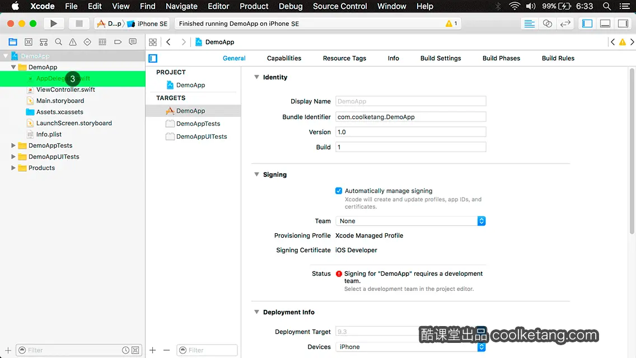Image resolution: width=636 pixels, height=358 pixels.
Task: Stop the running build
Action: pos(79,23)
